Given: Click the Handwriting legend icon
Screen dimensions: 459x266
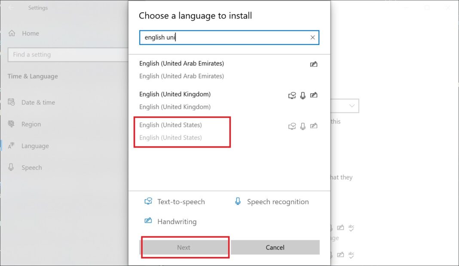Looking at the screenshot, I should (148, 221).
